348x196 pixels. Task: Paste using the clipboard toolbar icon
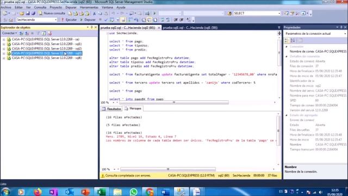tap(106, 13)
